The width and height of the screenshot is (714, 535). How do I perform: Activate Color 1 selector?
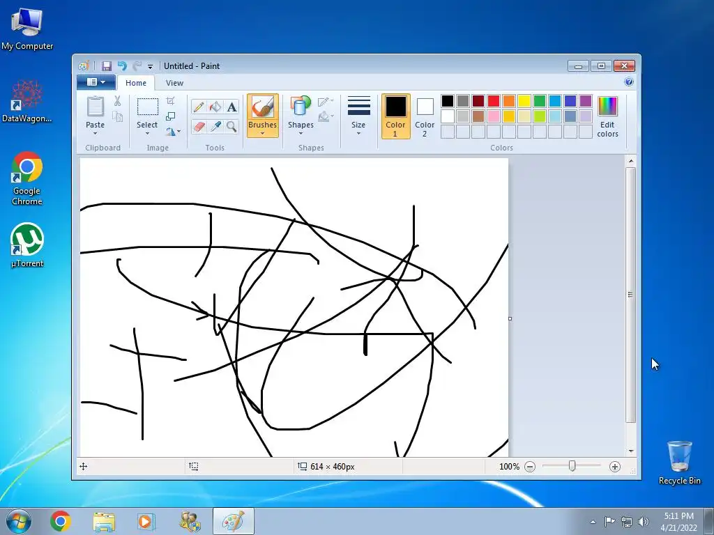[x=395, y=116]
